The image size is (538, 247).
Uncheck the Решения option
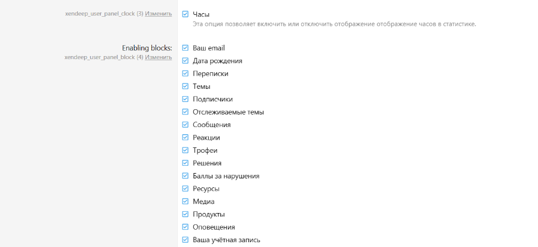(x=186, y=163)
